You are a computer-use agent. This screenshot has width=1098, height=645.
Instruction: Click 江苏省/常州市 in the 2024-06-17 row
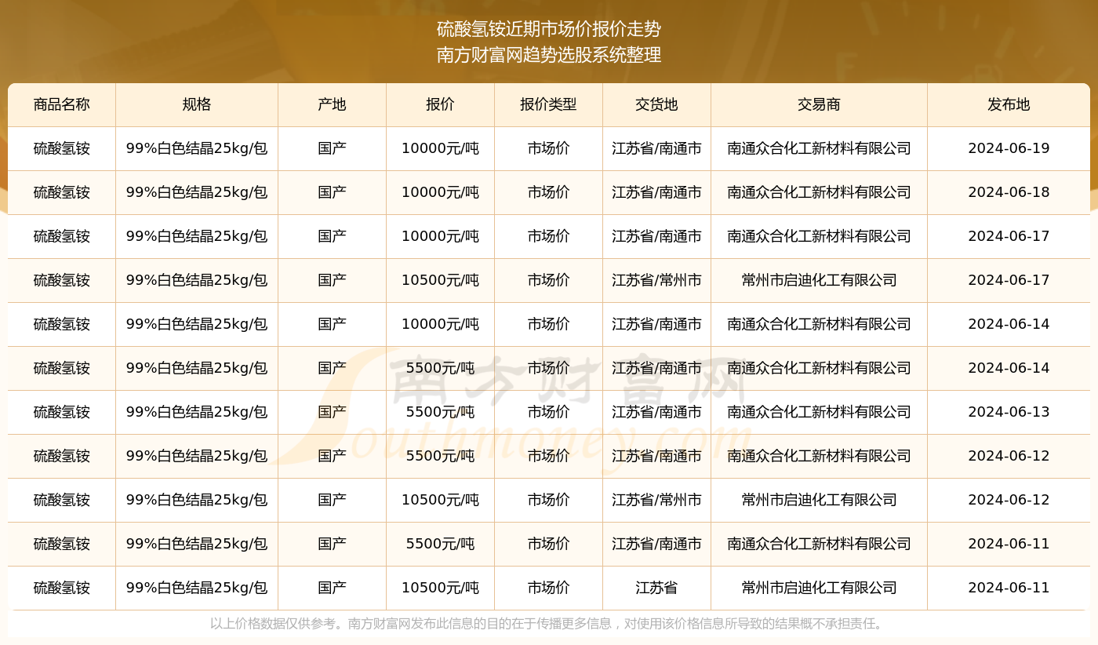[x=656, y=280]
